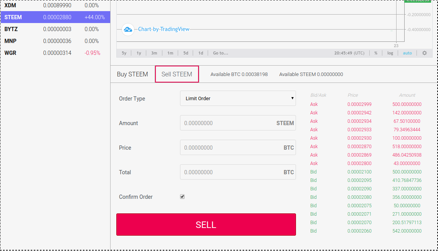Pick bid price 0.00002095
The image size is (438, 251).
pyautogui.click(x=360, y=180)
